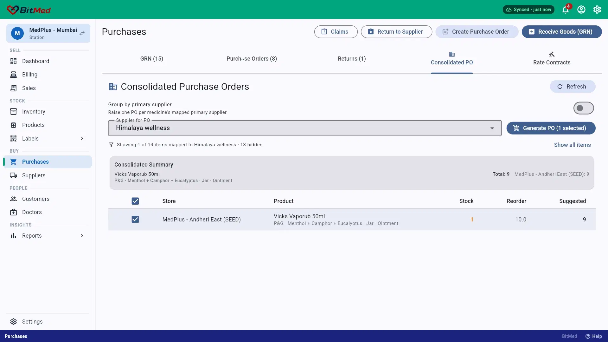Viewport: 608px width, 342px height.
Task: Click the Product column header
Action: tap(284, 201)
